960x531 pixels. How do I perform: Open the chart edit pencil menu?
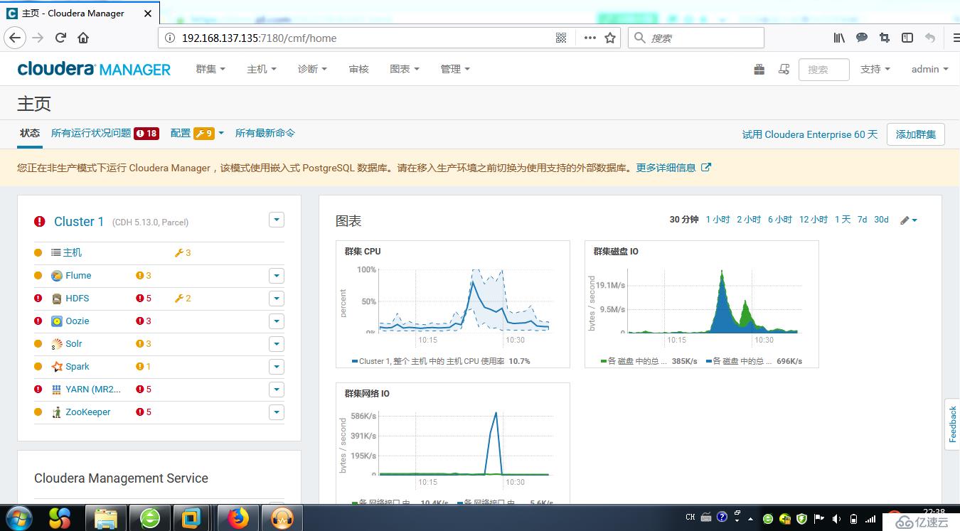(x=908, y=220)
